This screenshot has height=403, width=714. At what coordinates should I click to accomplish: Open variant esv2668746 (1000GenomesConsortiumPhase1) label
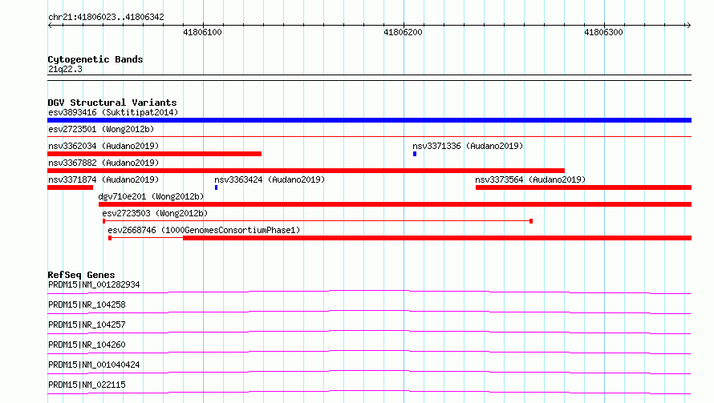coord(204,230)
